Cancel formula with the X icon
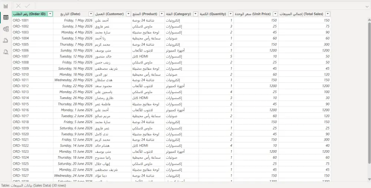Screen dimensions: 371x188 click(x=19, y=6)
